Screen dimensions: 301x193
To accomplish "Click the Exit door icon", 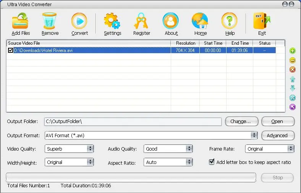I will click(x=262, y=21).
